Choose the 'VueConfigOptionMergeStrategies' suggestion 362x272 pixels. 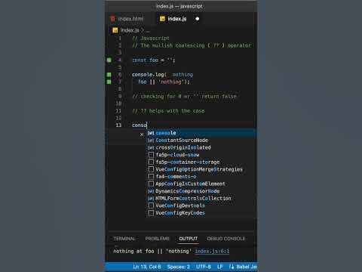(x=201, y=169)
